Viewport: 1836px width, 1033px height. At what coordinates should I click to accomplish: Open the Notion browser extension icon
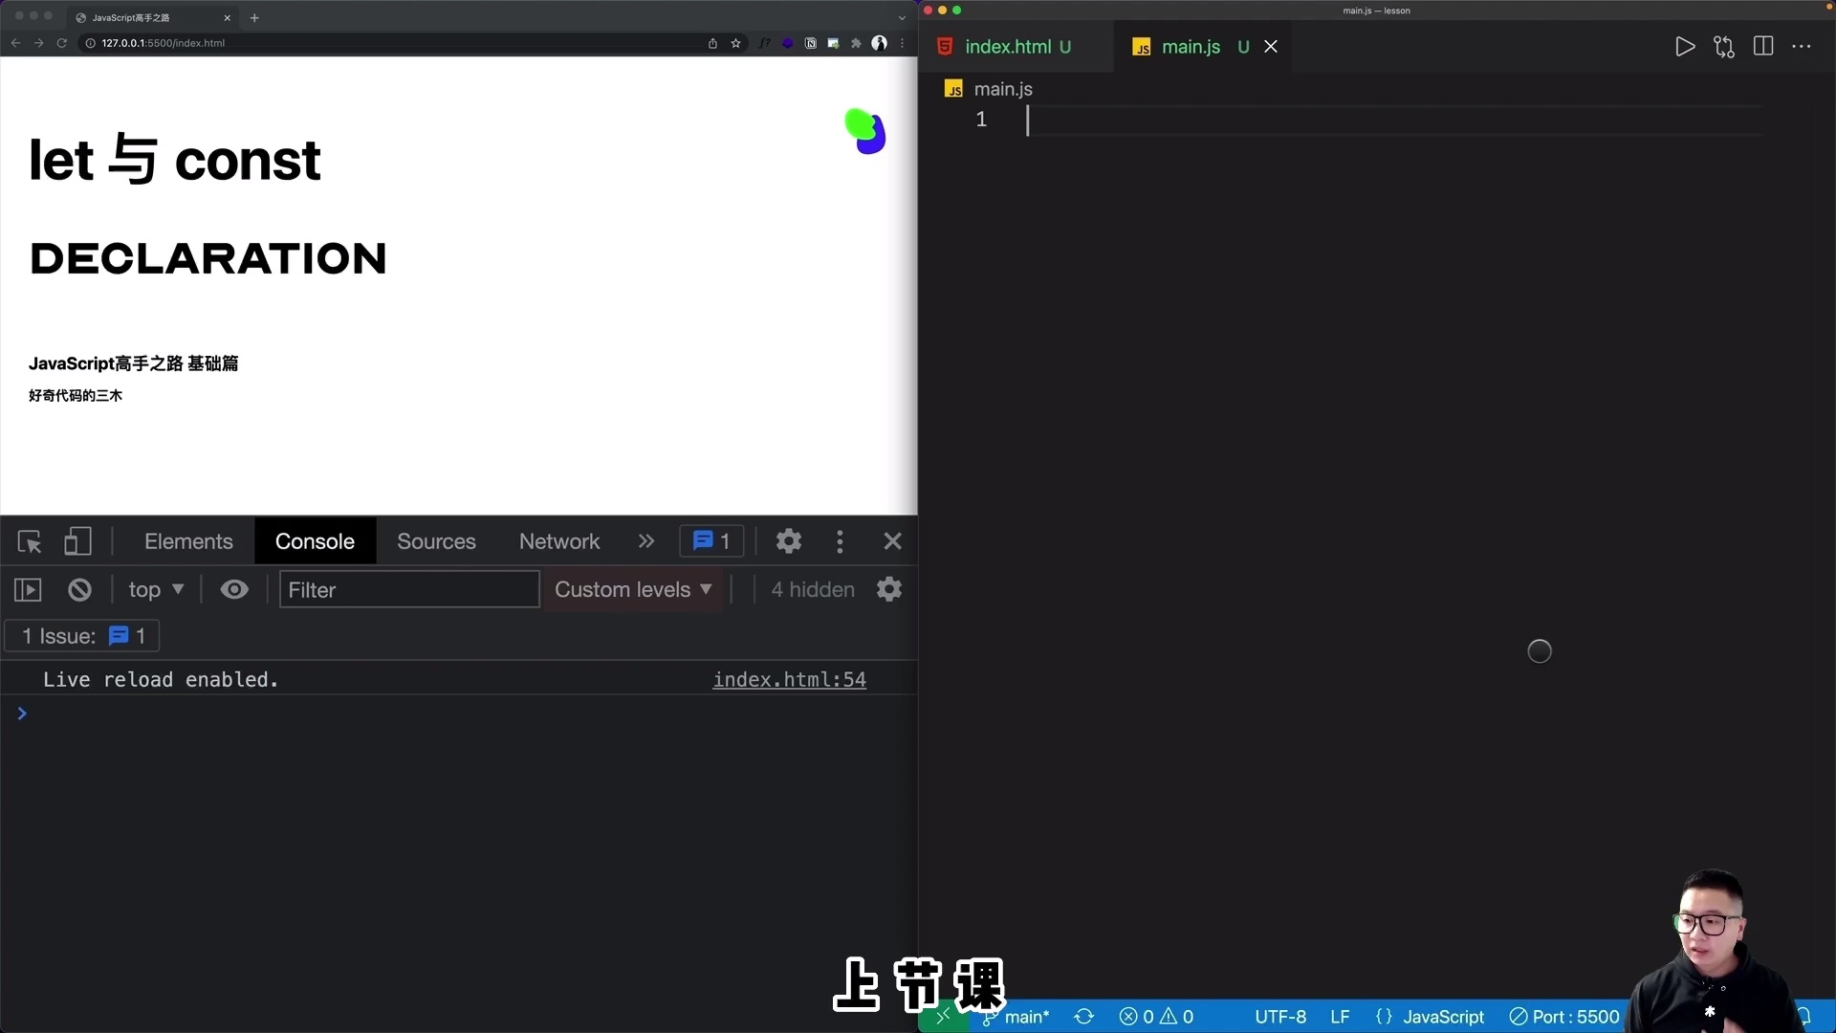[811, 43]
